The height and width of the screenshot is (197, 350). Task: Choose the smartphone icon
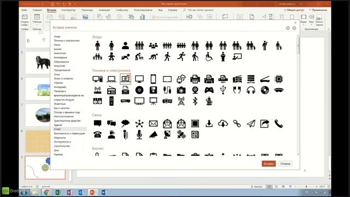(153, 79)
